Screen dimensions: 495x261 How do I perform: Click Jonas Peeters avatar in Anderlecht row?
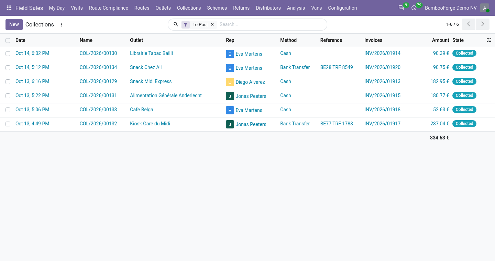(230, 96)
